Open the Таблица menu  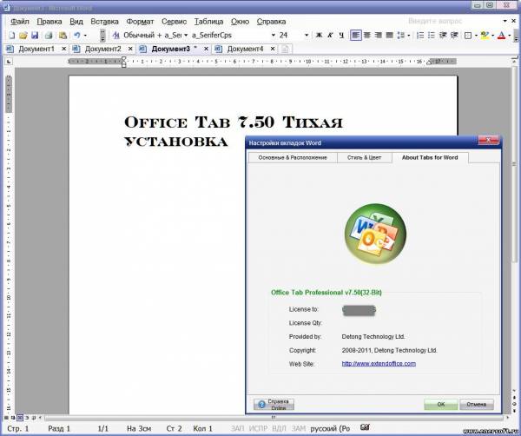pos(208,22)
